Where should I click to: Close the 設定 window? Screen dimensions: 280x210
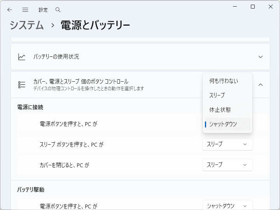click(271, 7)
